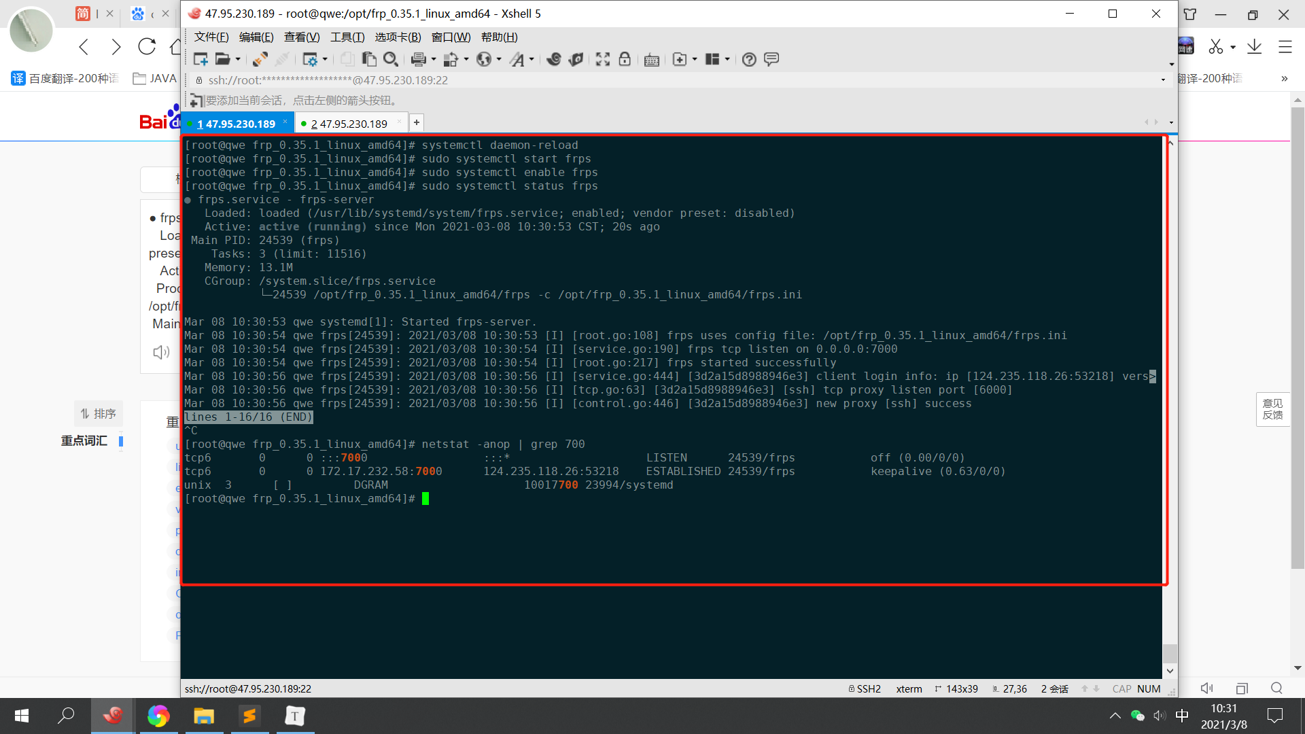Click the Reconnect plug icon
Image resolution: width=1305 pixels, height=734 pixels.
pyautogui.click(x=260, y=59)
